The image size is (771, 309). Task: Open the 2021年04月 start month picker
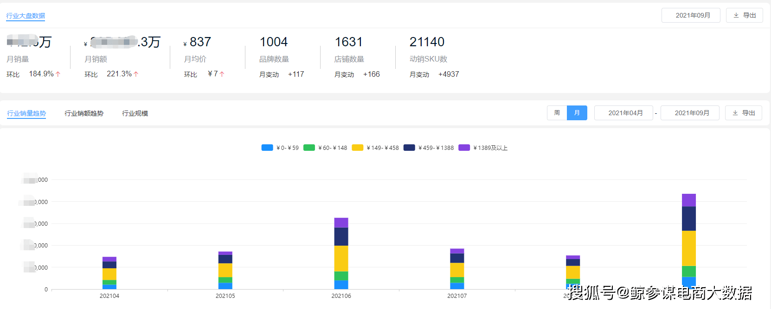[x=623, y=113]
